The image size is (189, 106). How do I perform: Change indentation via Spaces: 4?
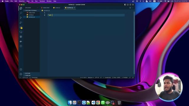[x=91, y=77]
